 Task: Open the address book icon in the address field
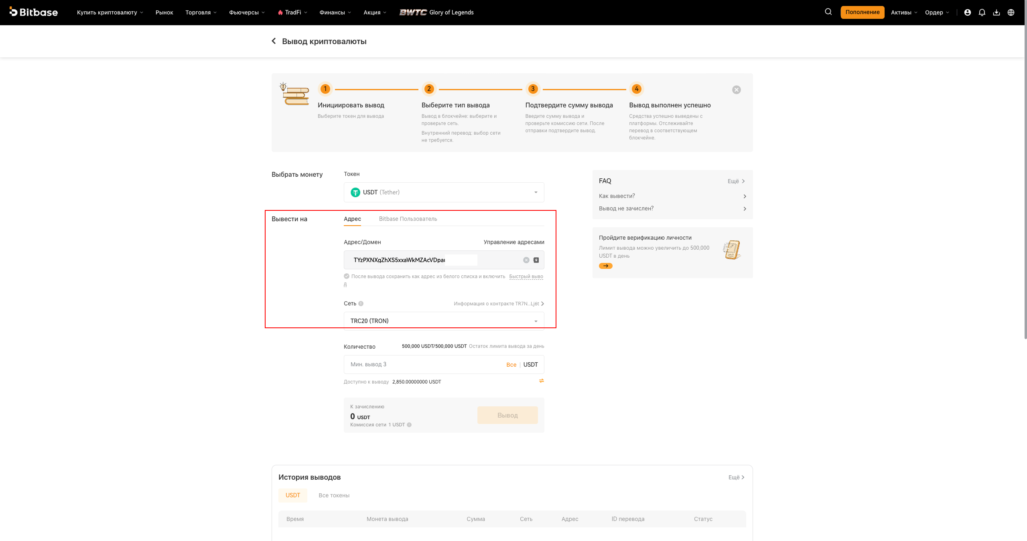536,260
